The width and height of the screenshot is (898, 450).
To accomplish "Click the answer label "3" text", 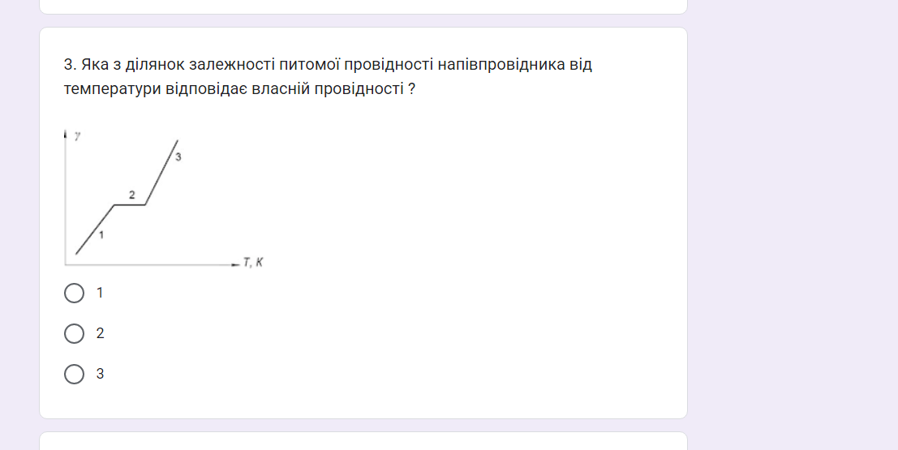I will pyautogui.click(x=101, y=374).
